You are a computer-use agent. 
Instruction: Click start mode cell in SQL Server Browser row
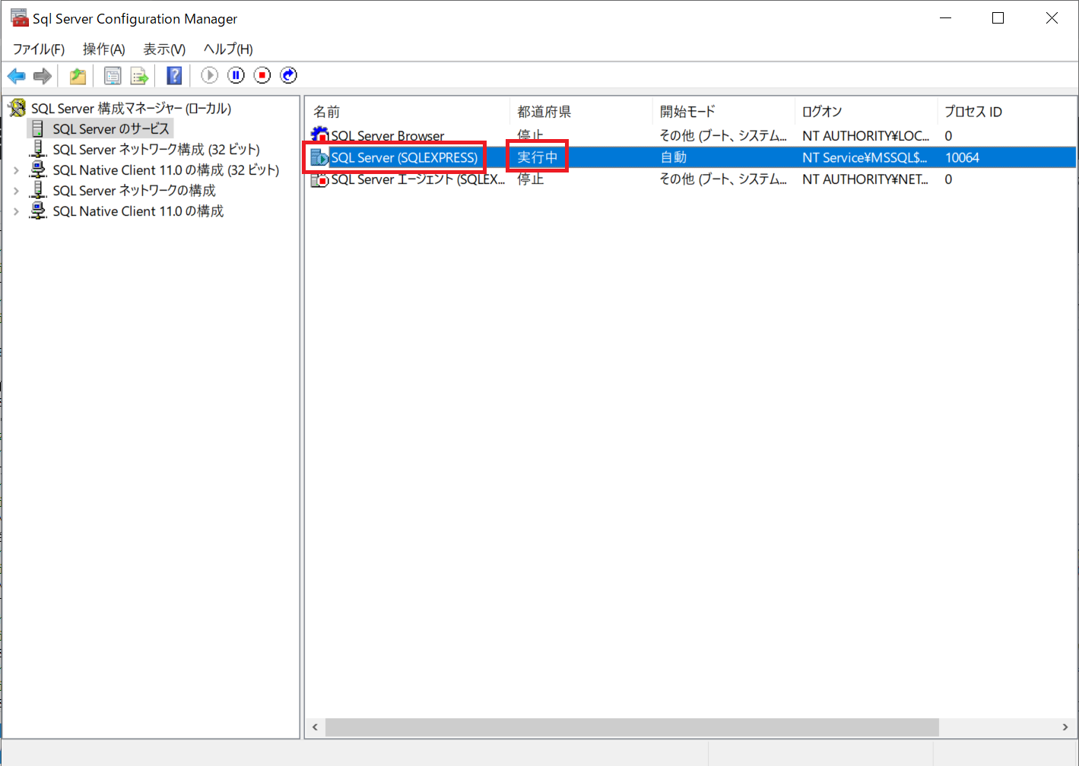pos(723,135)
